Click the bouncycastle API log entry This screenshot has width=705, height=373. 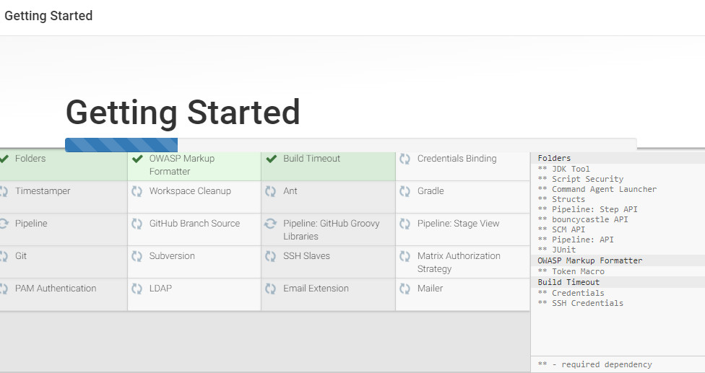tap(583, 219)
